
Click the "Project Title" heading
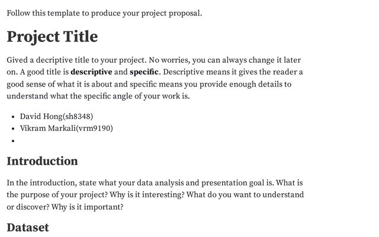(52, 37)
